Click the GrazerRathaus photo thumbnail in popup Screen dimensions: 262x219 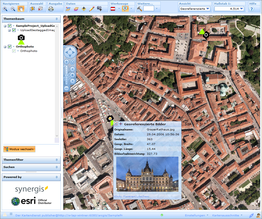(x=147, y=174)
